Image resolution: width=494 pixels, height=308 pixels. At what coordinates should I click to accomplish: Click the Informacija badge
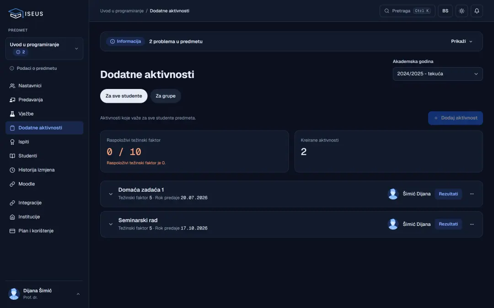pyautogui.click(x=125, y=42)
